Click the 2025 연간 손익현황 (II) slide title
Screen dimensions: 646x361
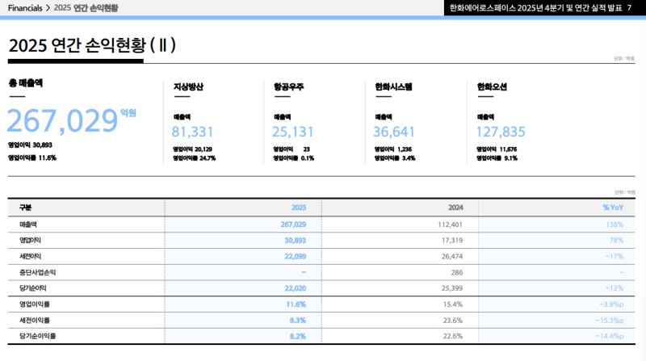tap(92, 46)
